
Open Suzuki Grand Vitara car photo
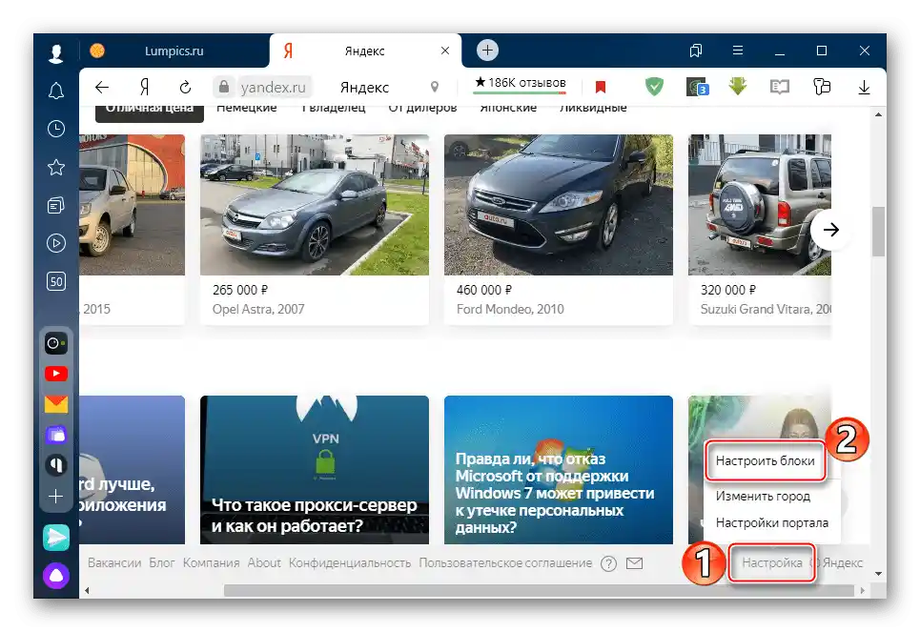coord(760,205)
